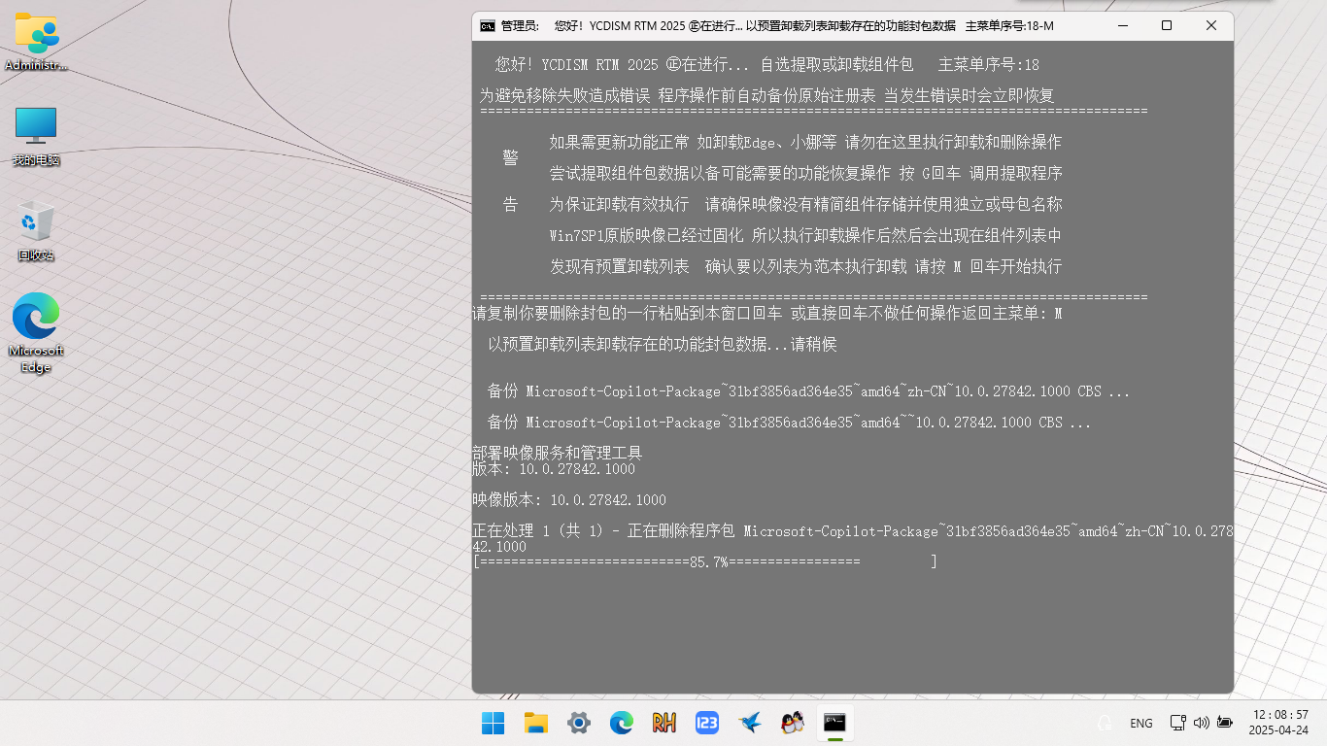Open the Administrator folder on desktop
This screenshot has width=1327, height=746.
[36, 42]
